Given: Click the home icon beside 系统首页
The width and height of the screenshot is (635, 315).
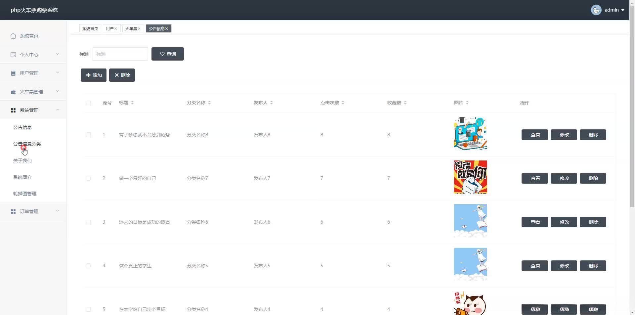Looking at the screenshot, I should [13, 36].
